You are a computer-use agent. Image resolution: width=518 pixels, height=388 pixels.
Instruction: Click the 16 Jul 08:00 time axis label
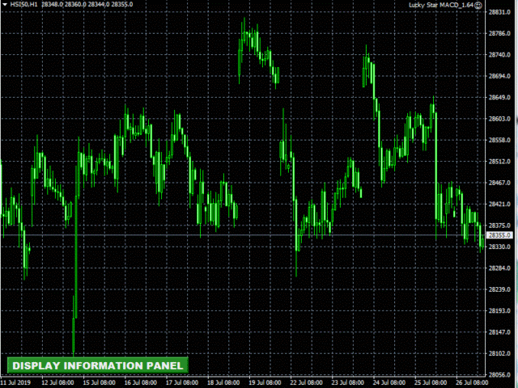coord(141,382)
